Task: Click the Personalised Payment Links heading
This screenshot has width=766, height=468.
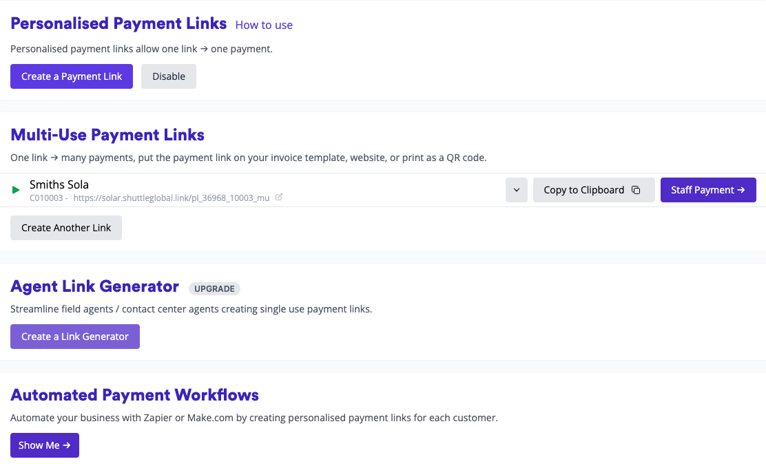Action: point(118,23)
